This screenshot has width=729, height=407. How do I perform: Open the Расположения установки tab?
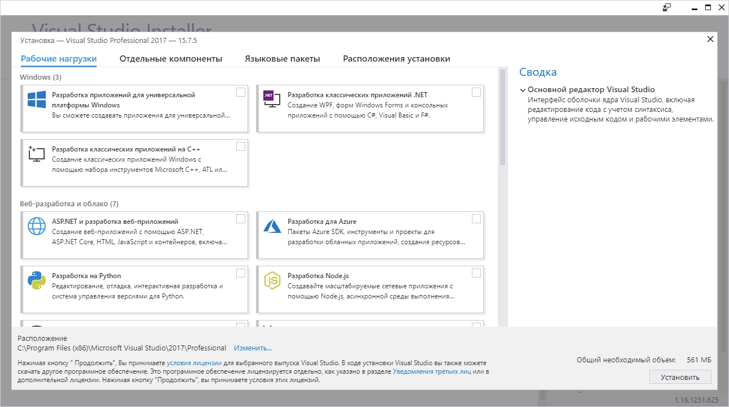coord(397,59)
